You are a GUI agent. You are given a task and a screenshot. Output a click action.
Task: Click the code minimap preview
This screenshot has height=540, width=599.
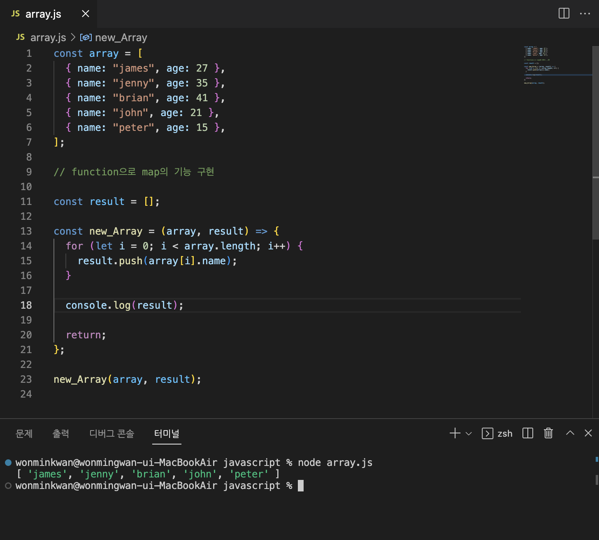point(557,65)
